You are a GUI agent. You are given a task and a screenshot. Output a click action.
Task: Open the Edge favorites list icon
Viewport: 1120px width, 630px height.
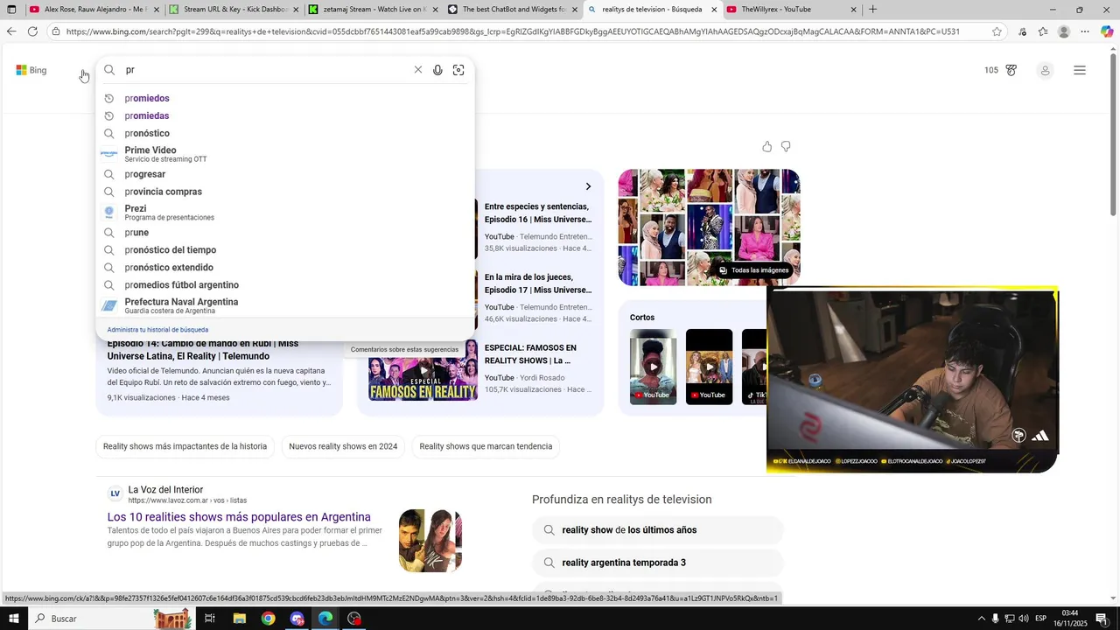tap(1043, 31)
